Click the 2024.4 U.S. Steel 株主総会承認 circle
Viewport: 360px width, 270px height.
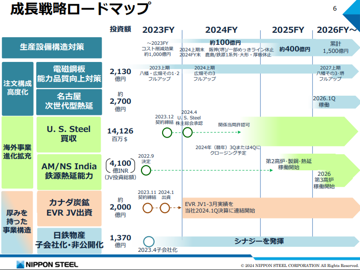point(187,132)
